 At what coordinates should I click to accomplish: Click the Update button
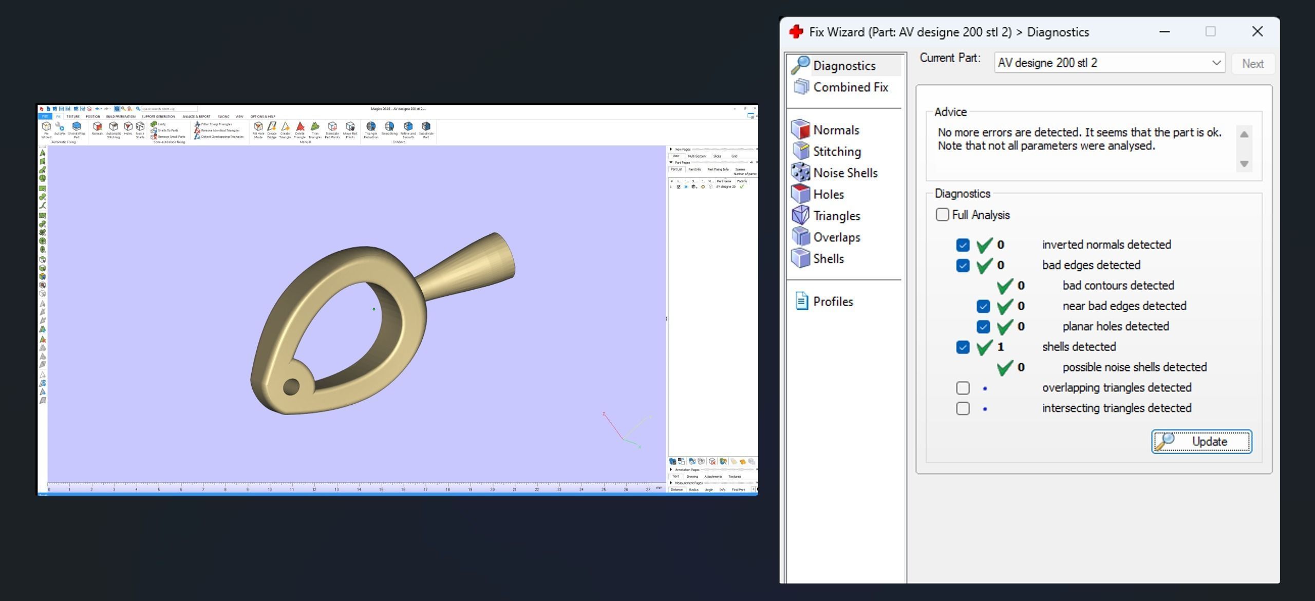1201,442
